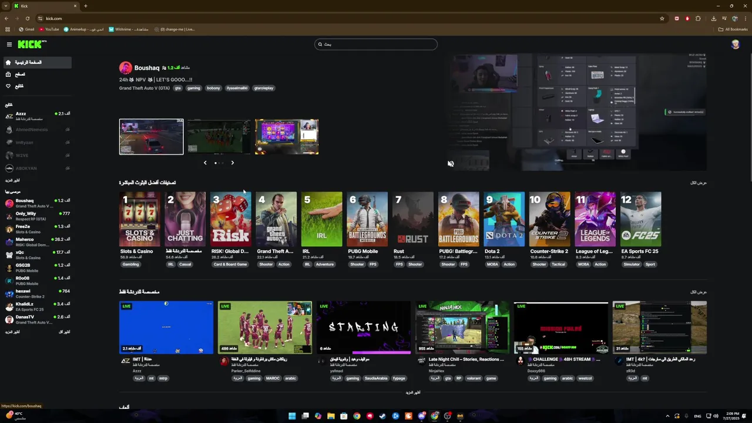
Task: Open KhalidLz in recommended channels
Action: pyautogui.click(x=38, y=307)
